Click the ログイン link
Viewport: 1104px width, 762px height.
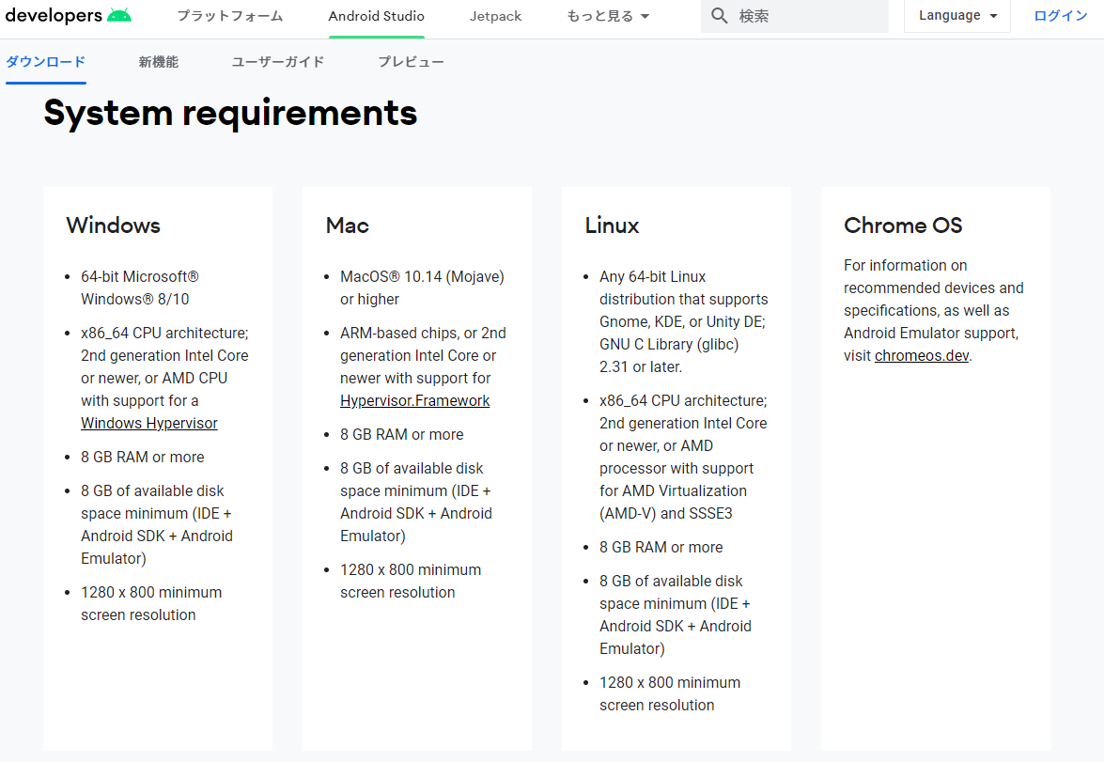(1061, 15)
